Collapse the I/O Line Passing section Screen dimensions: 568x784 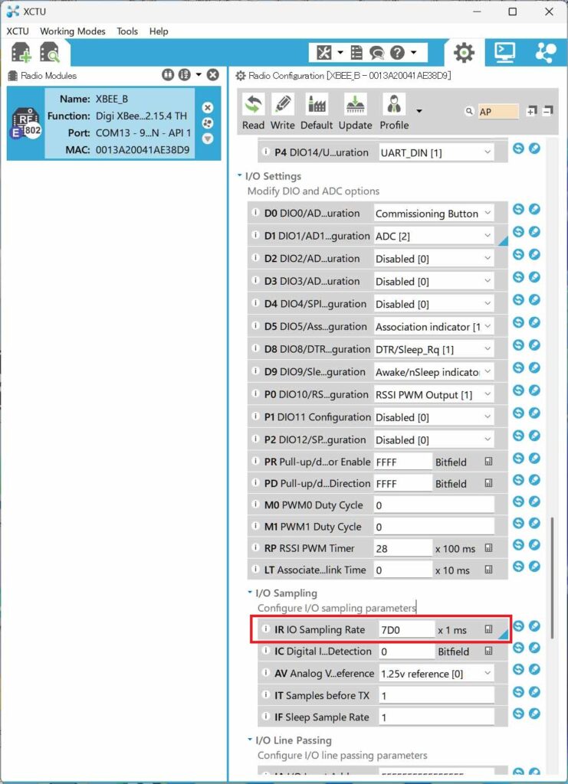pos(250,740)
